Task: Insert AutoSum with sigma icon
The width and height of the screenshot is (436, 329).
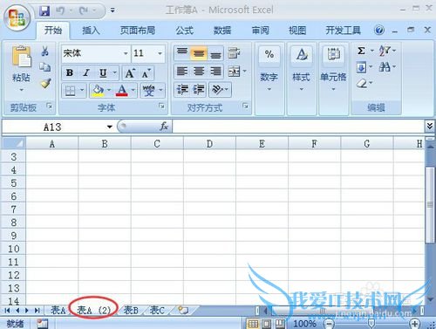Action: (x=361, y=51)
